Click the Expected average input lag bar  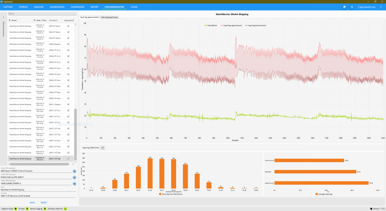(x=315, y=172)
